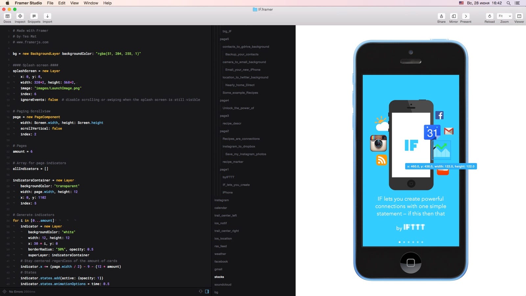This screenshot has width=526, height=296.
Task: Open the File menu
Action: [x=50, y=3]
